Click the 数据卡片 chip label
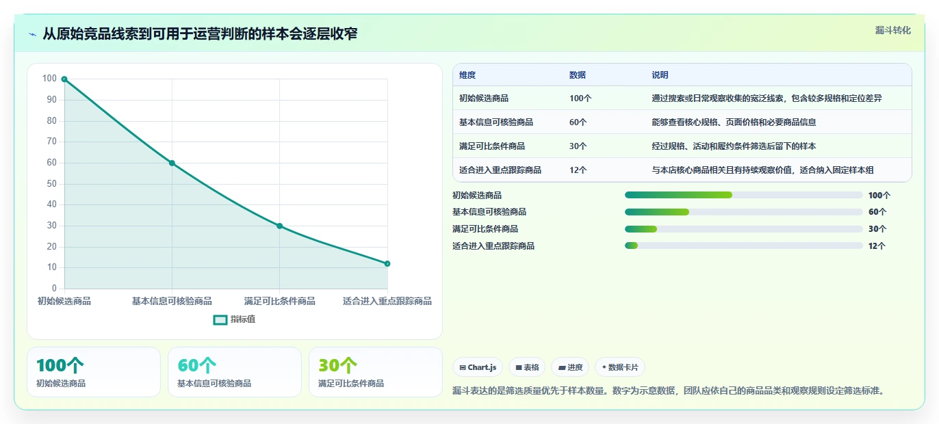 point(623,367)
